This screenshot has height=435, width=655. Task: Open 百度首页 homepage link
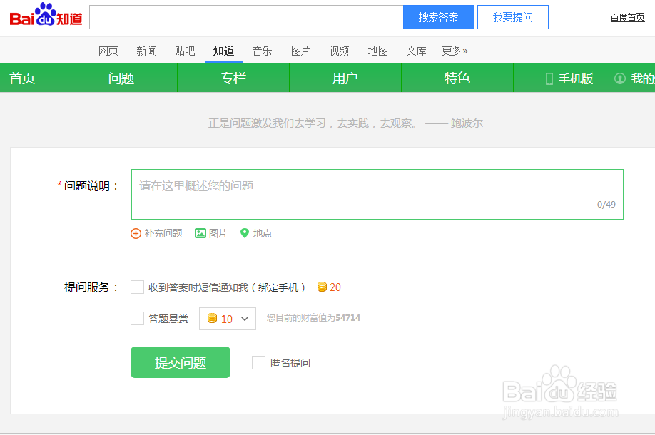tap(626, 16)
